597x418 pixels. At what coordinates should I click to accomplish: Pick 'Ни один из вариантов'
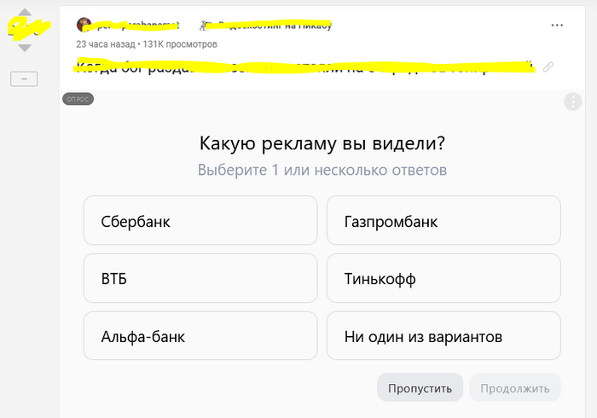click(443, 336)
